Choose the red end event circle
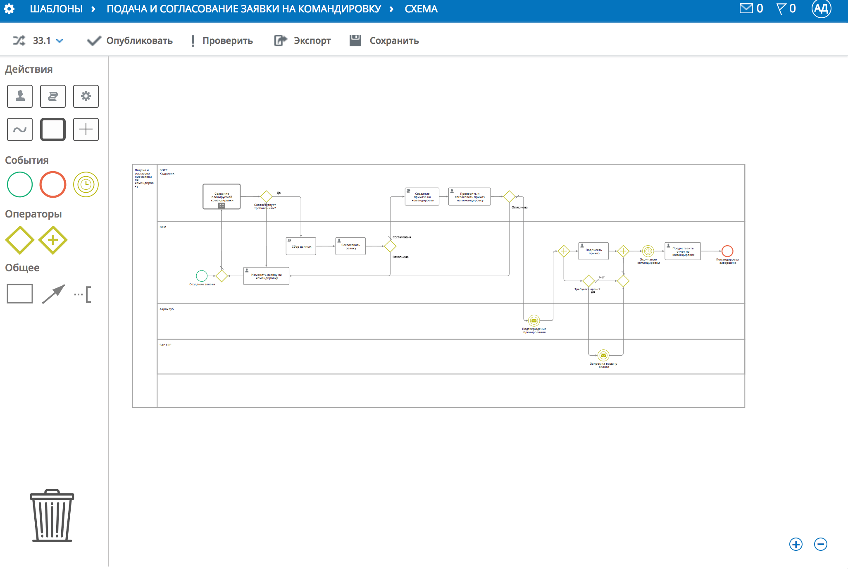The image size is (848, 569). pyautogui.click(x=53, y=184)
